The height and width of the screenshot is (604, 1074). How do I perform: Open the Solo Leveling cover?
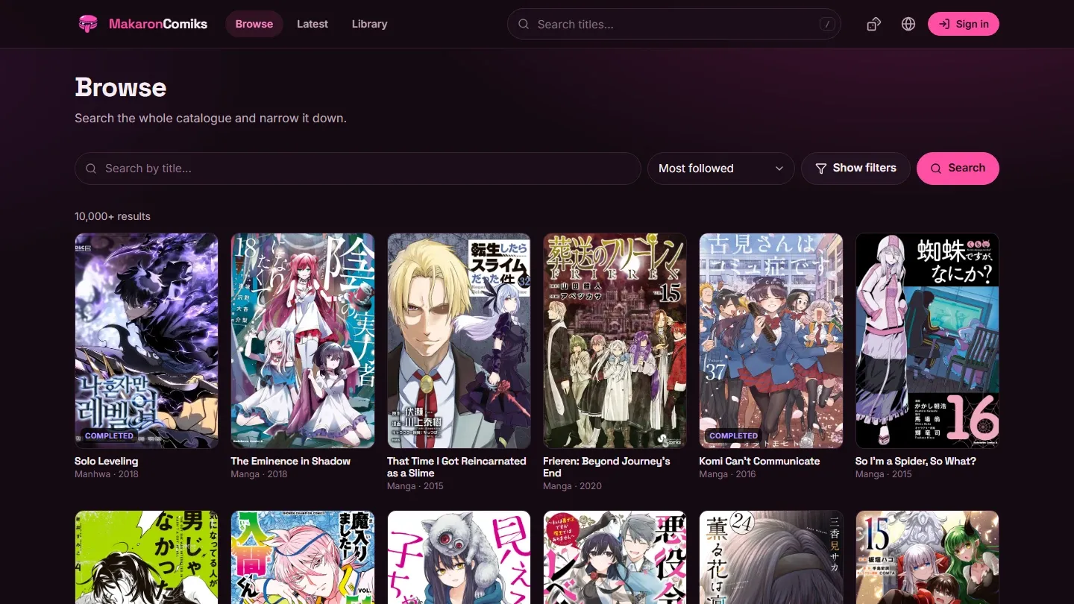(x=146, y=341)
